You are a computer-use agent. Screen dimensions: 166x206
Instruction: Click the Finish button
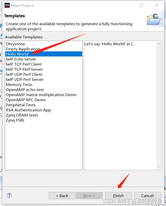click(118, 196)
